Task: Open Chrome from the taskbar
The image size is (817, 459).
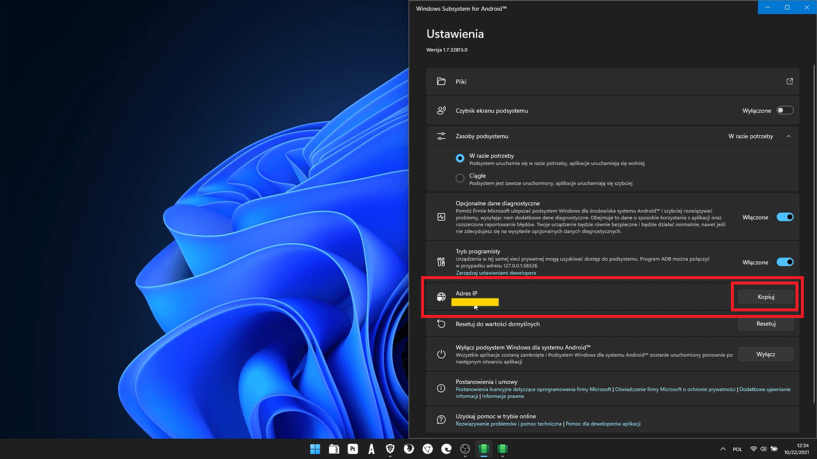Action: pos(428,449)
